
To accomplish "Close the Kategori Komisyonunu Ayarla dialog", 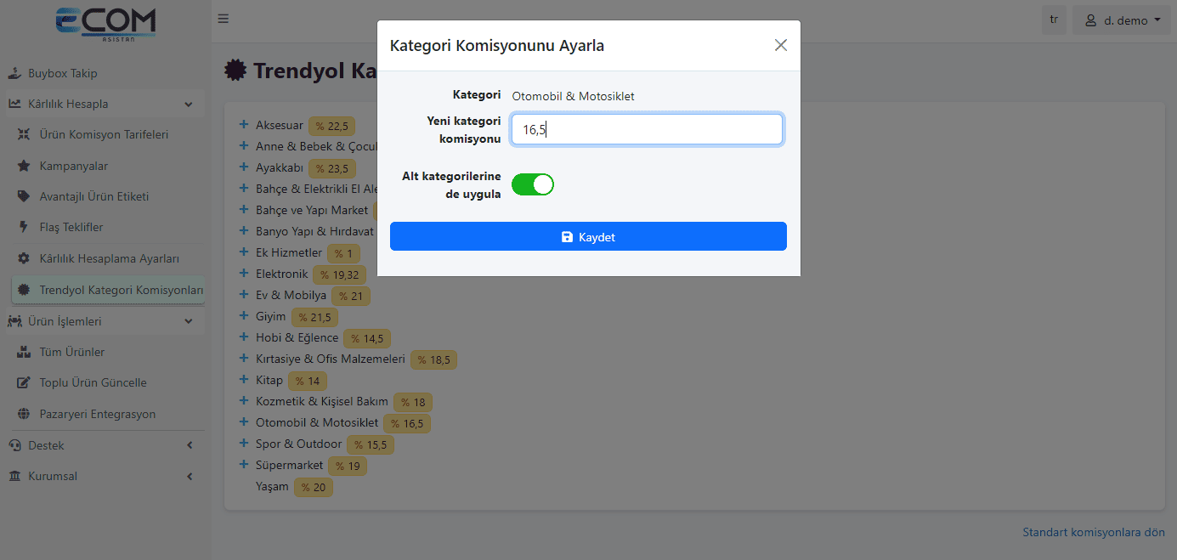I will [781, 45].
